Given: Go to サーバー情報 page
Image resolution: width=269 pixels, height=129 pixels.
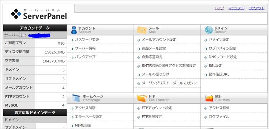Looking at the screenshot, I should (x=85, y=48).
